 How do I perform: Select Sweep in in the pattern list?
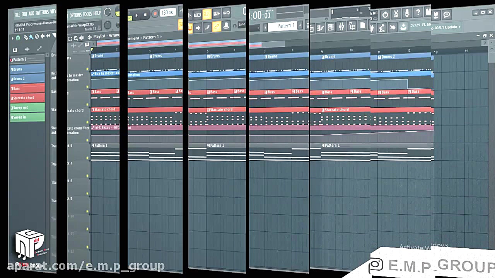27,117
